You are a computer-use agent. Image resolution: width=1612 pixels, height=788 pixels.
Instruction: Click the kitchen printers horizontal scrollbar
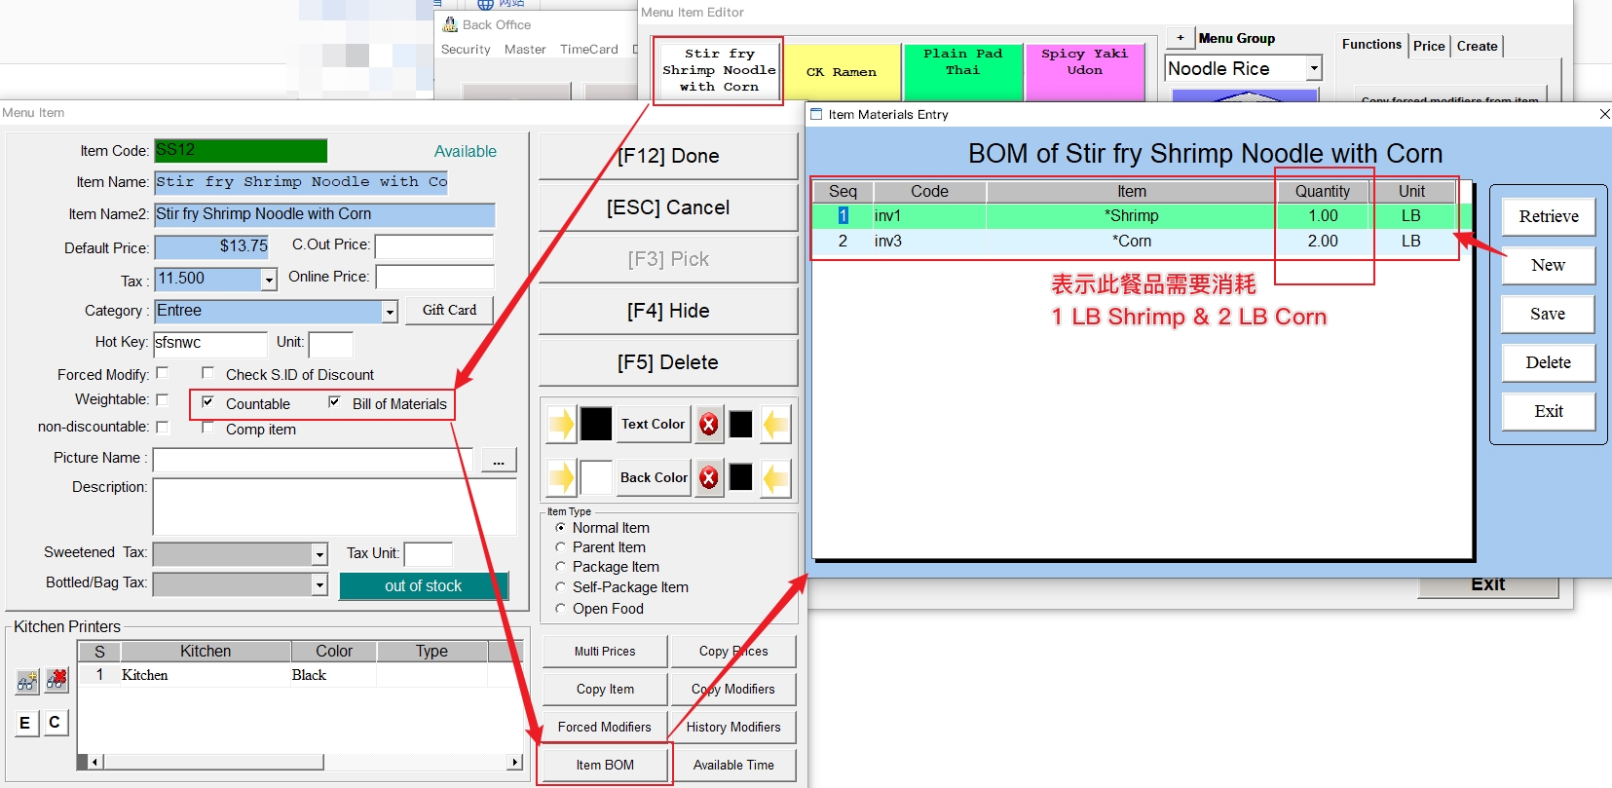301,762
